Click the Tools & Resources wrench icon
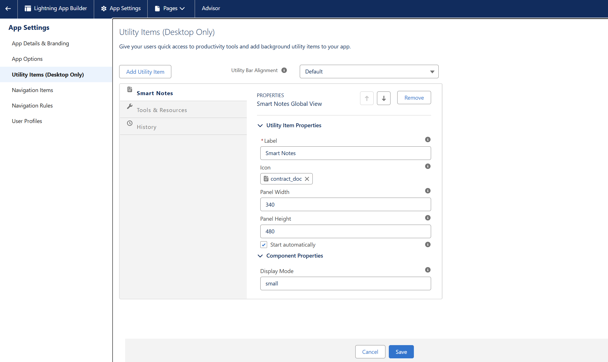This screenshot has height=362, width=608. 130,106
